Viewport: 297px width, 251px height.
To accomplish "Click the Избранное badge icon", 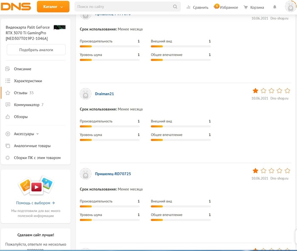I will 216,6.
